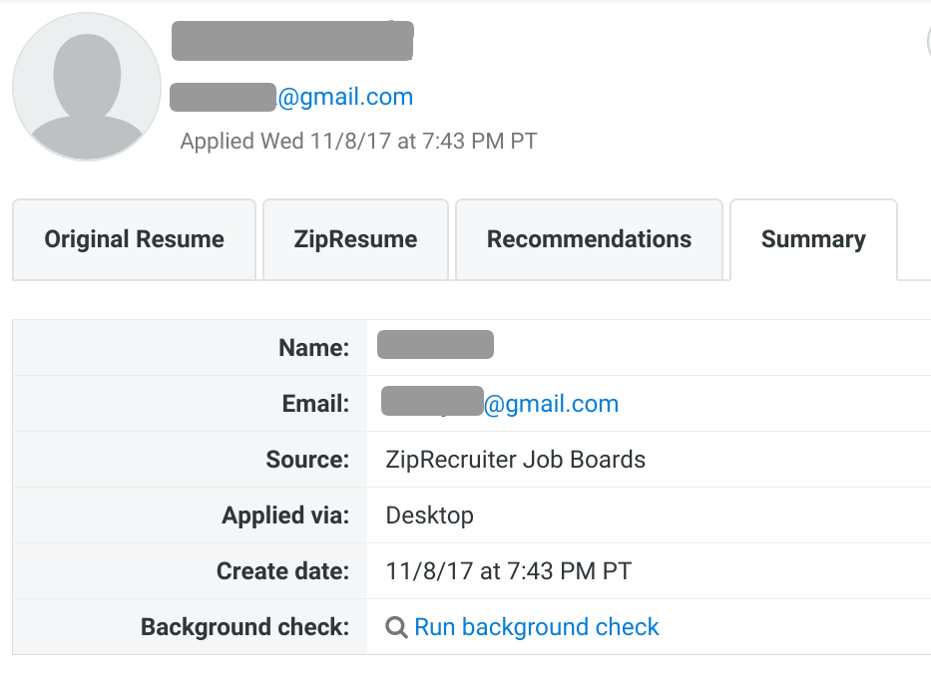Click the gray profile avatar placeholder
The width and height of the screenshot is (931, 681).
(x=86, y=86)
